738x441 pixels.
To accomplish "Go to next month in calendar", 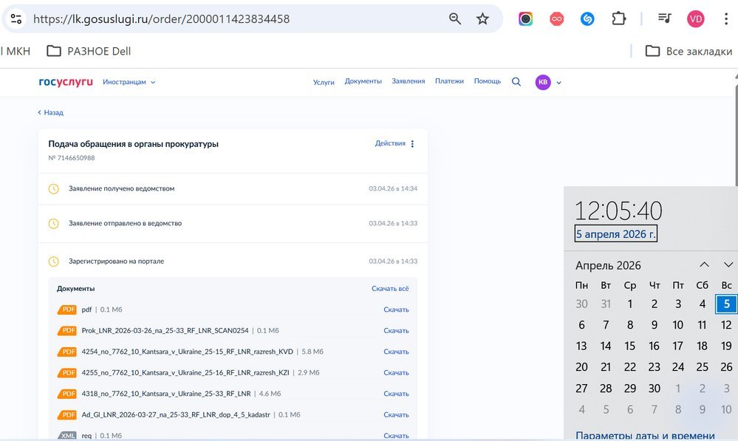I will pyautogui.click(x=728, y=264).
